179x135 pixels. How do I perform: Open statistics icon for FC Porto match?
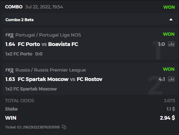click(171, 44)
